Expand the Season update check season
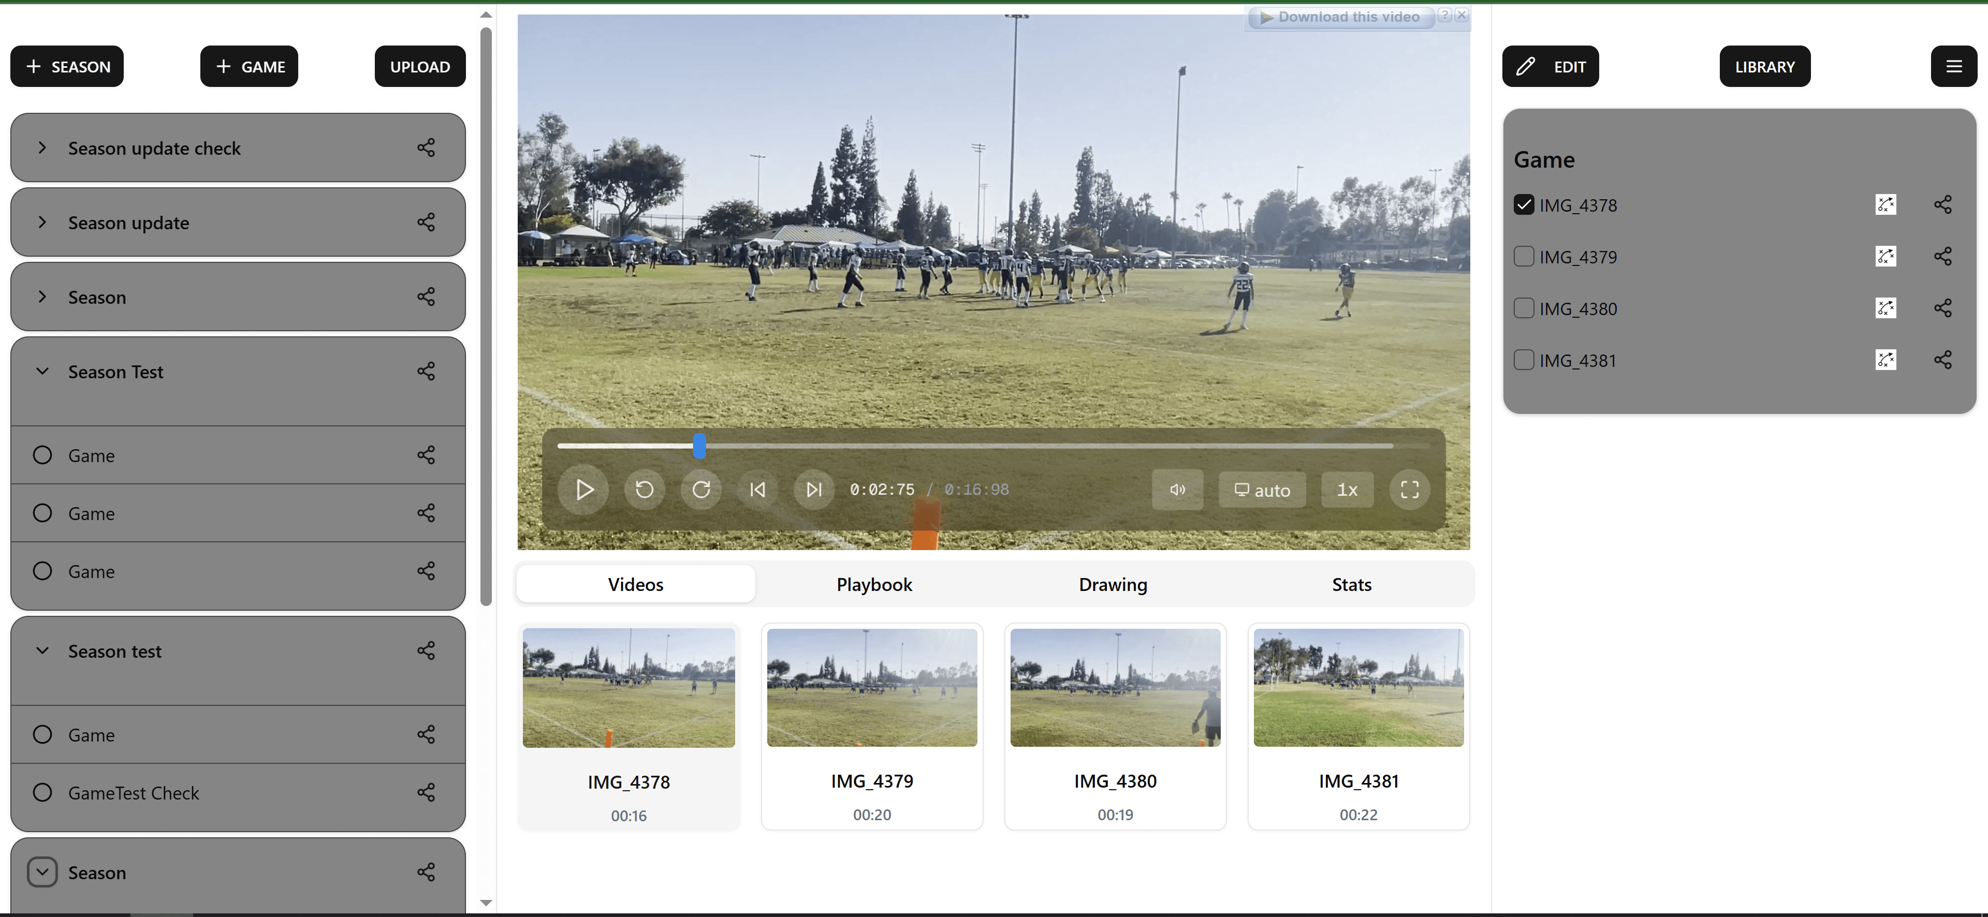 42,147
